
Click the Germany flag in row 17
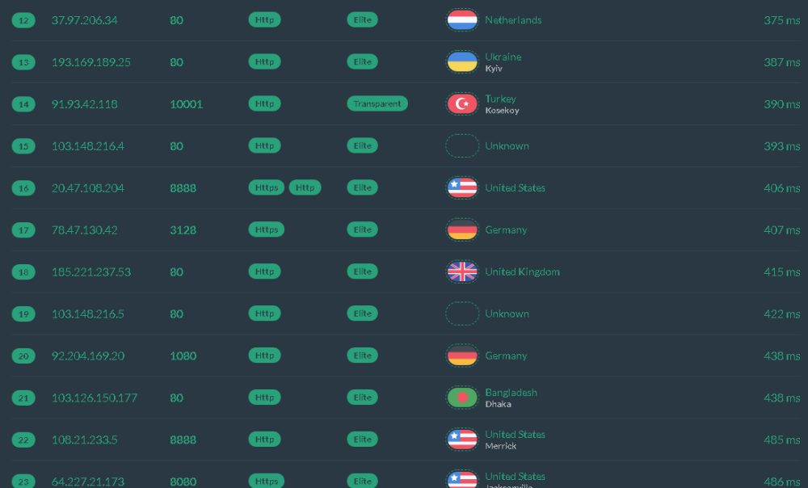462,230
